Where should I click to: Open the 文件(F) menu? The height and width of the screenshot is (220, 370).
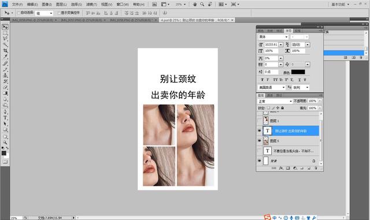click(x=17, y=4)
